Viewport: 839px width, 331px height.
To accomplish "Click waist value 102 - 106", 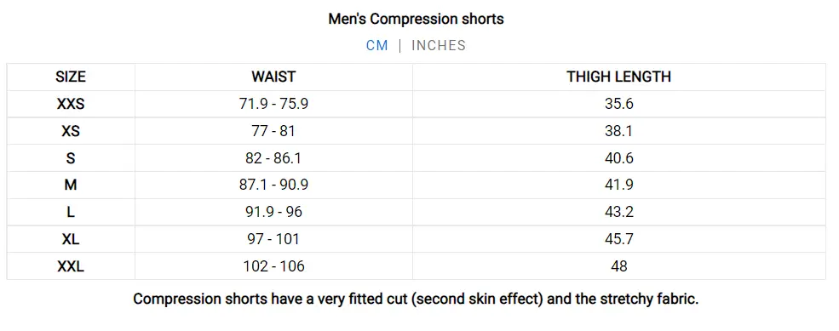I will click(x=273, y=266).
